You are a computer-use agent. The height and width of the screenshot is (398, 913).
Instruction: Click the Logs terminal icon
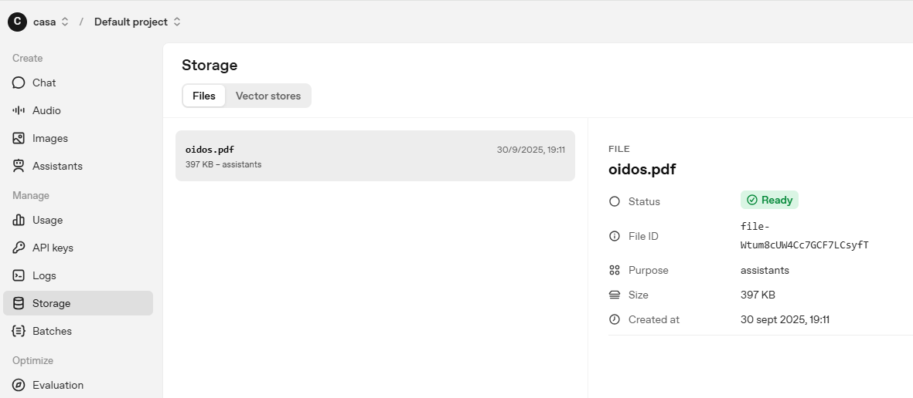[x=19, y=275]
